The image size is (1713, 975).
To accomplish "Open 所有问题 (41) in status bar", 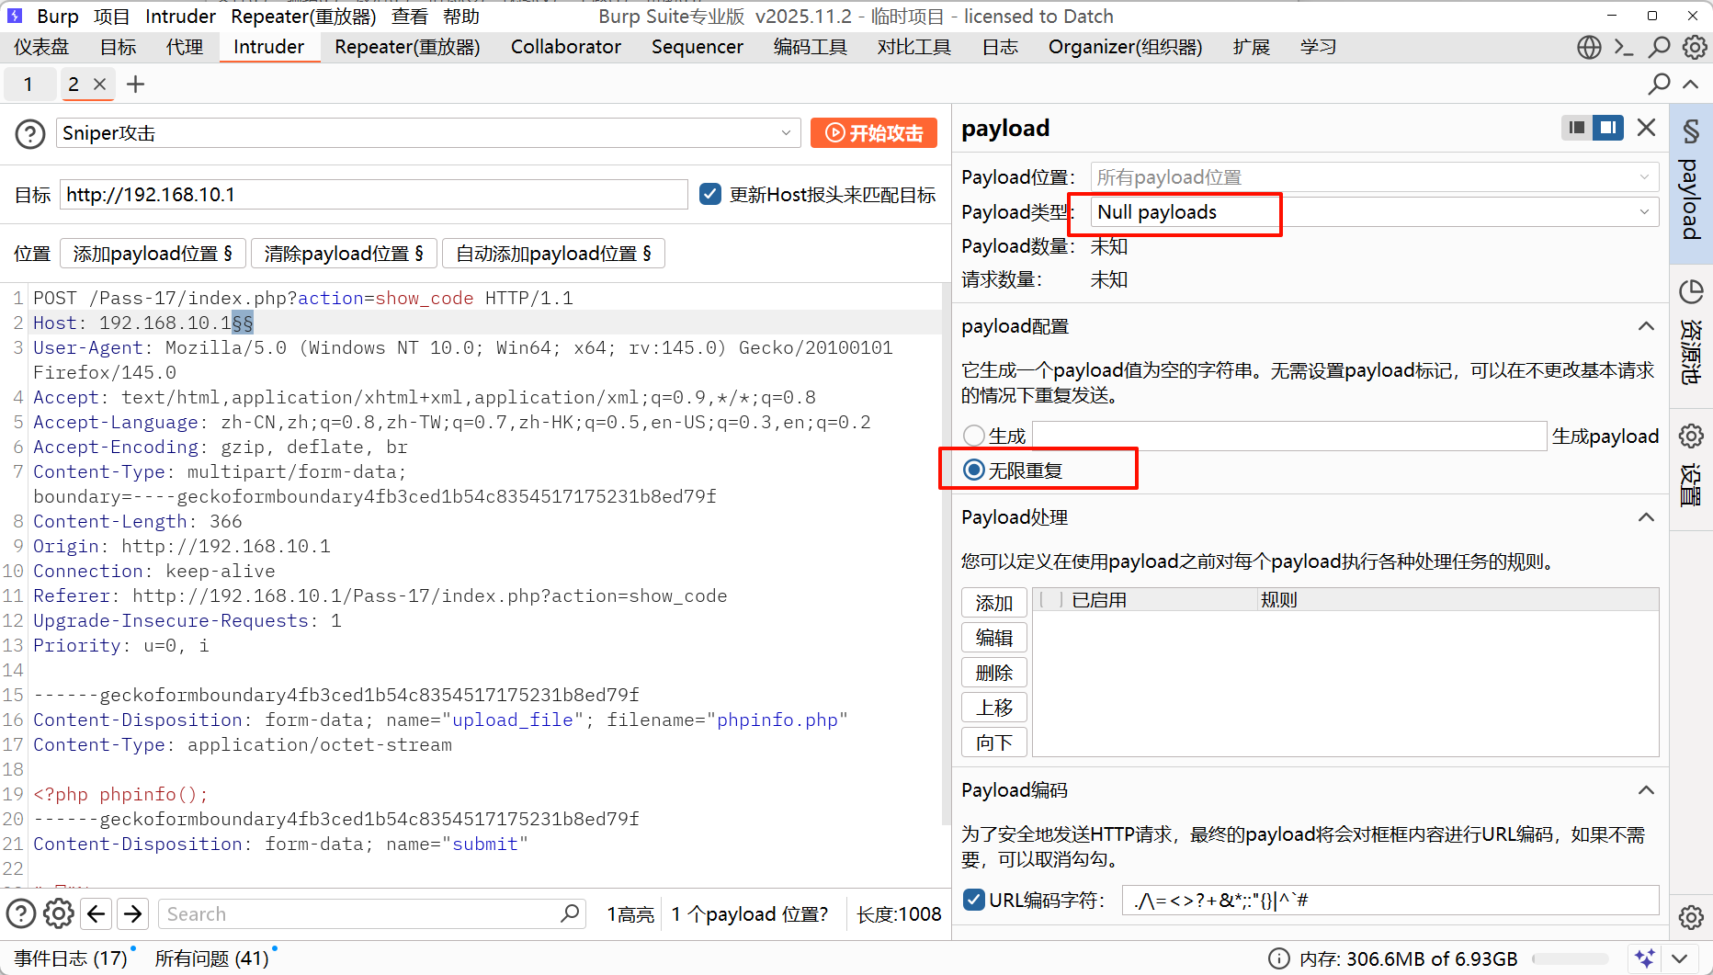I will (212, 958).
